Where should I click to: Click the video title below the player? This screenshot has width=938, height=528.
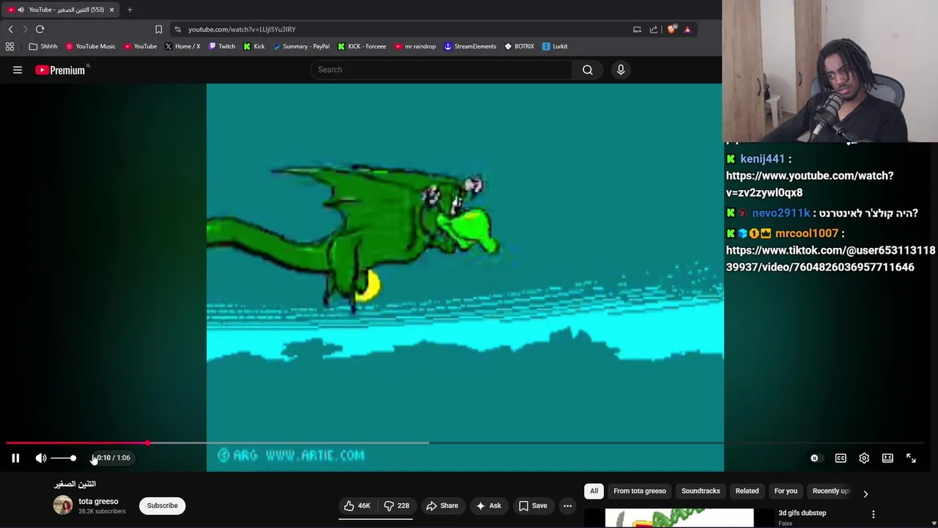[x=75, y=484]
